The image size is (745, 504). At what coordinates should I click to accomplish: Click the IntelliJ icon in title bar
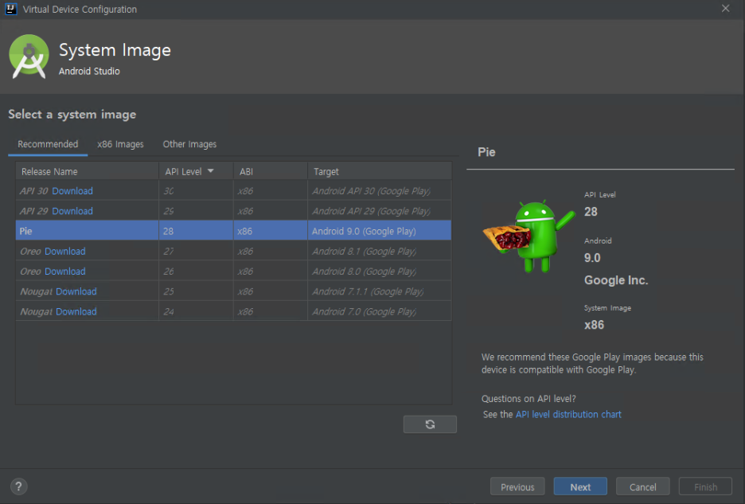(x=11, y=9)
